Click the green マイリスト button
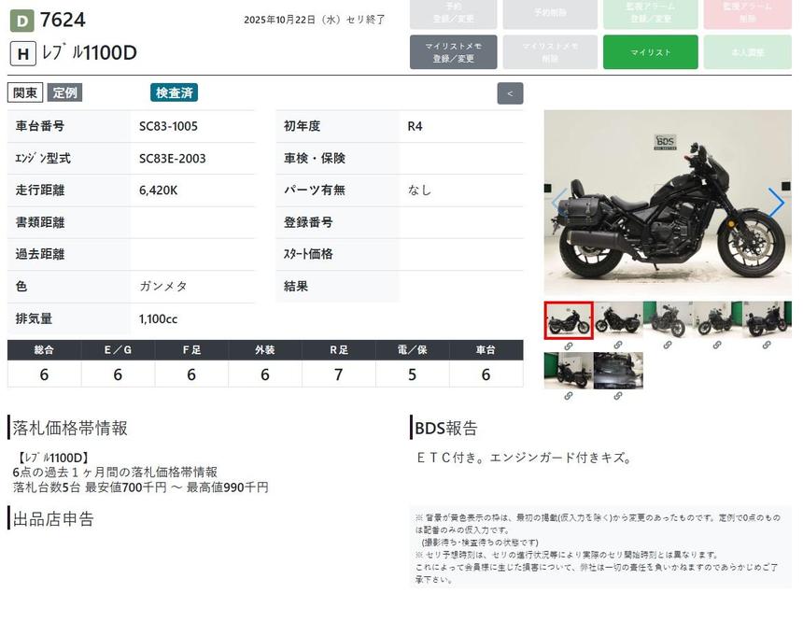803x621 pixels. [x=650, y=52]
